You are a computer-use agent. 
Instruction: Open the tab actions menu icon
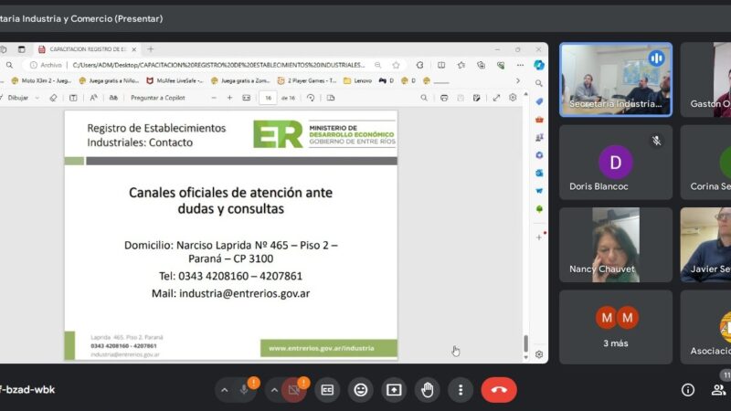21,49
